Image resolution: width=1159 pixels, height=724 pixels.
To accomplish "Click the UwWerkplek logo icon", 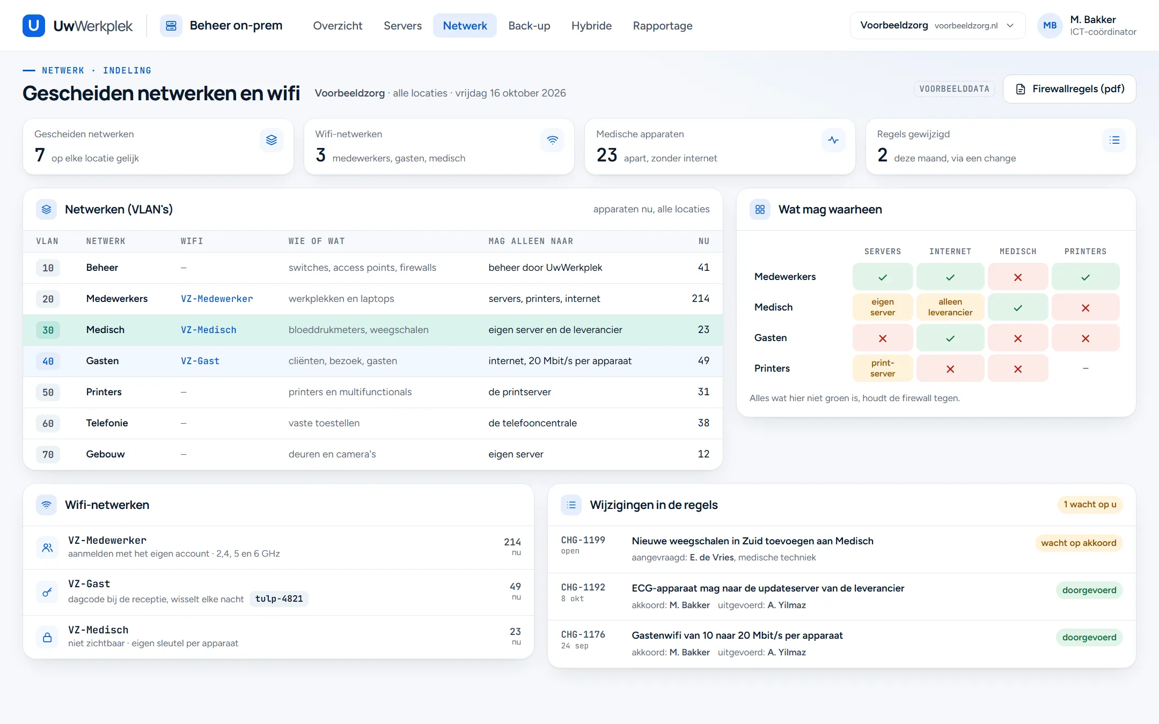I will pos(33,26).
